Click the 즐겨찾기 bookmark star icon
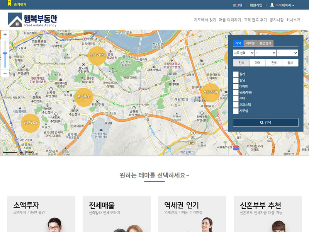The height and width of the screenshot is (232, 309). pos(9,4)
